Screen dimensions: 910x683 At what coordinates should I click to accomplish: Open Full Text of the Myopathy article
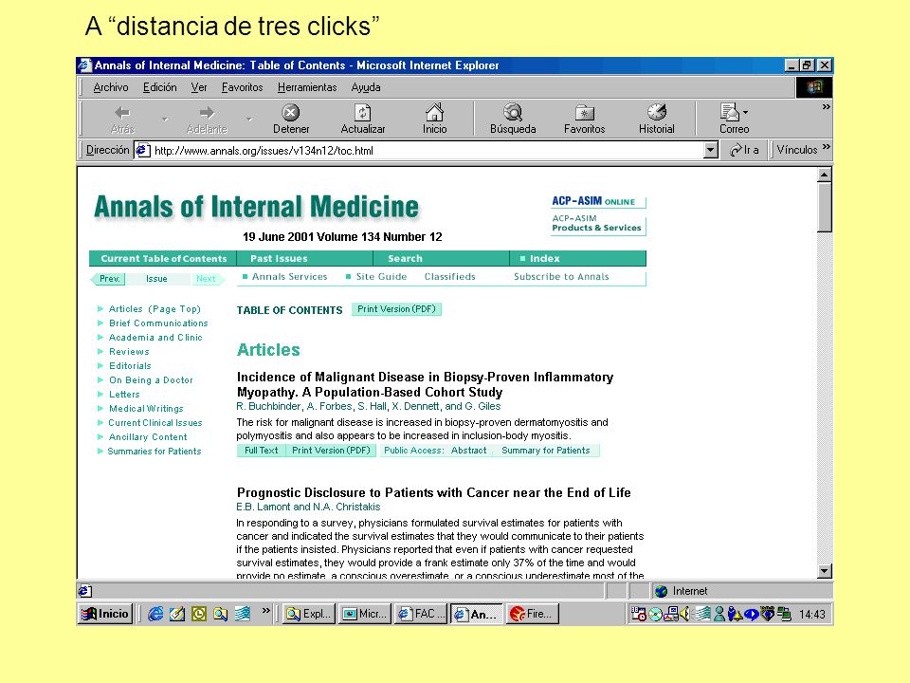pyautogui.click(x=262, y=450)
